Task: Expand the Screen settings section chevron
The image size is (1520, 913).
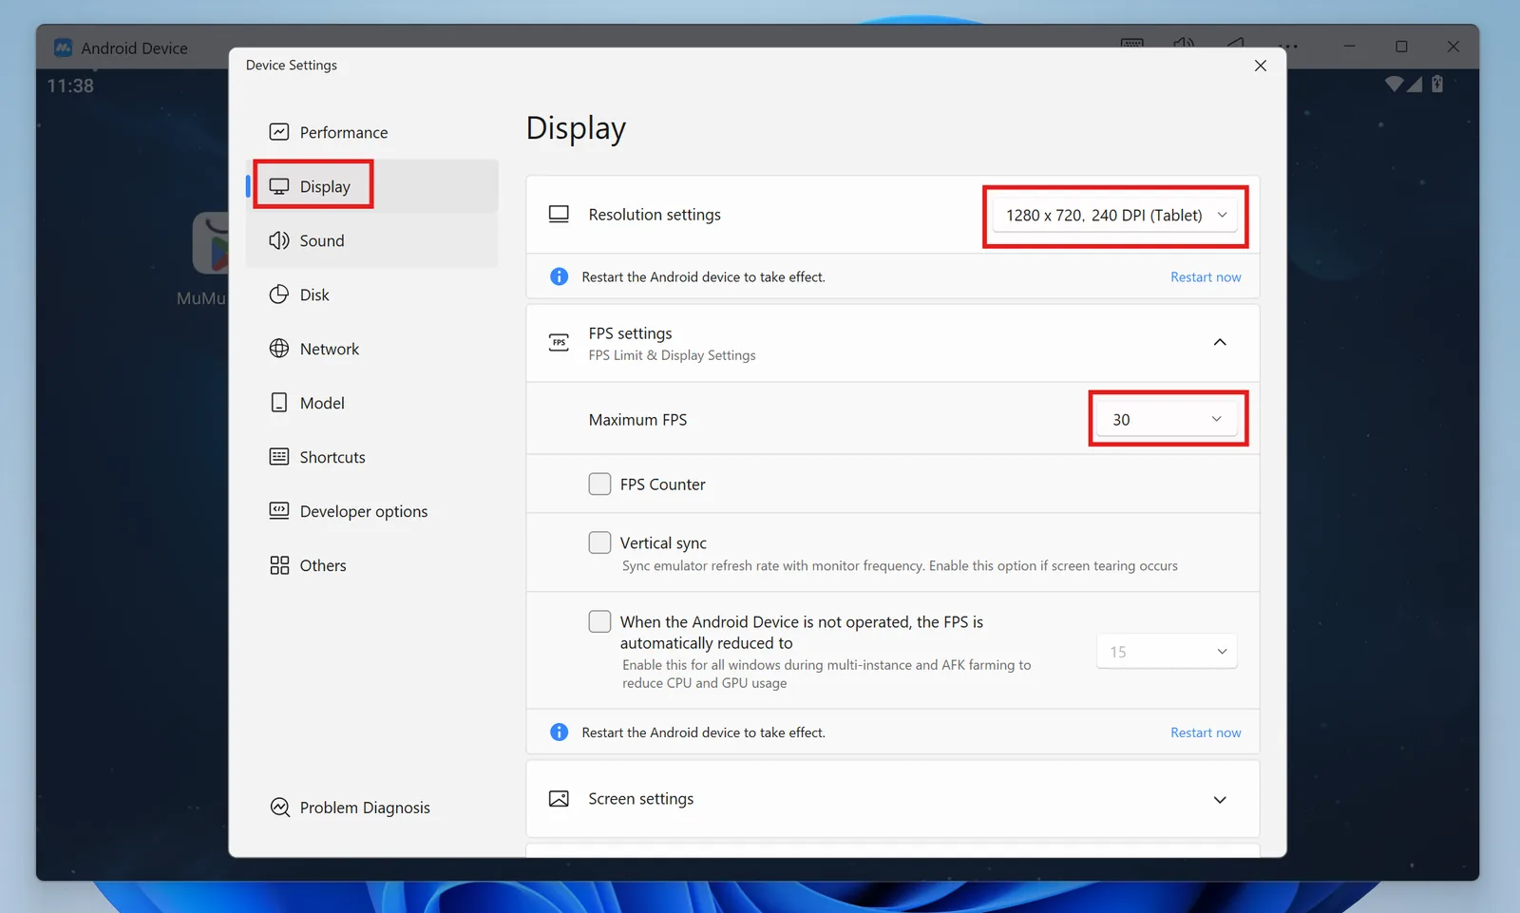Action: (1220, 800)
